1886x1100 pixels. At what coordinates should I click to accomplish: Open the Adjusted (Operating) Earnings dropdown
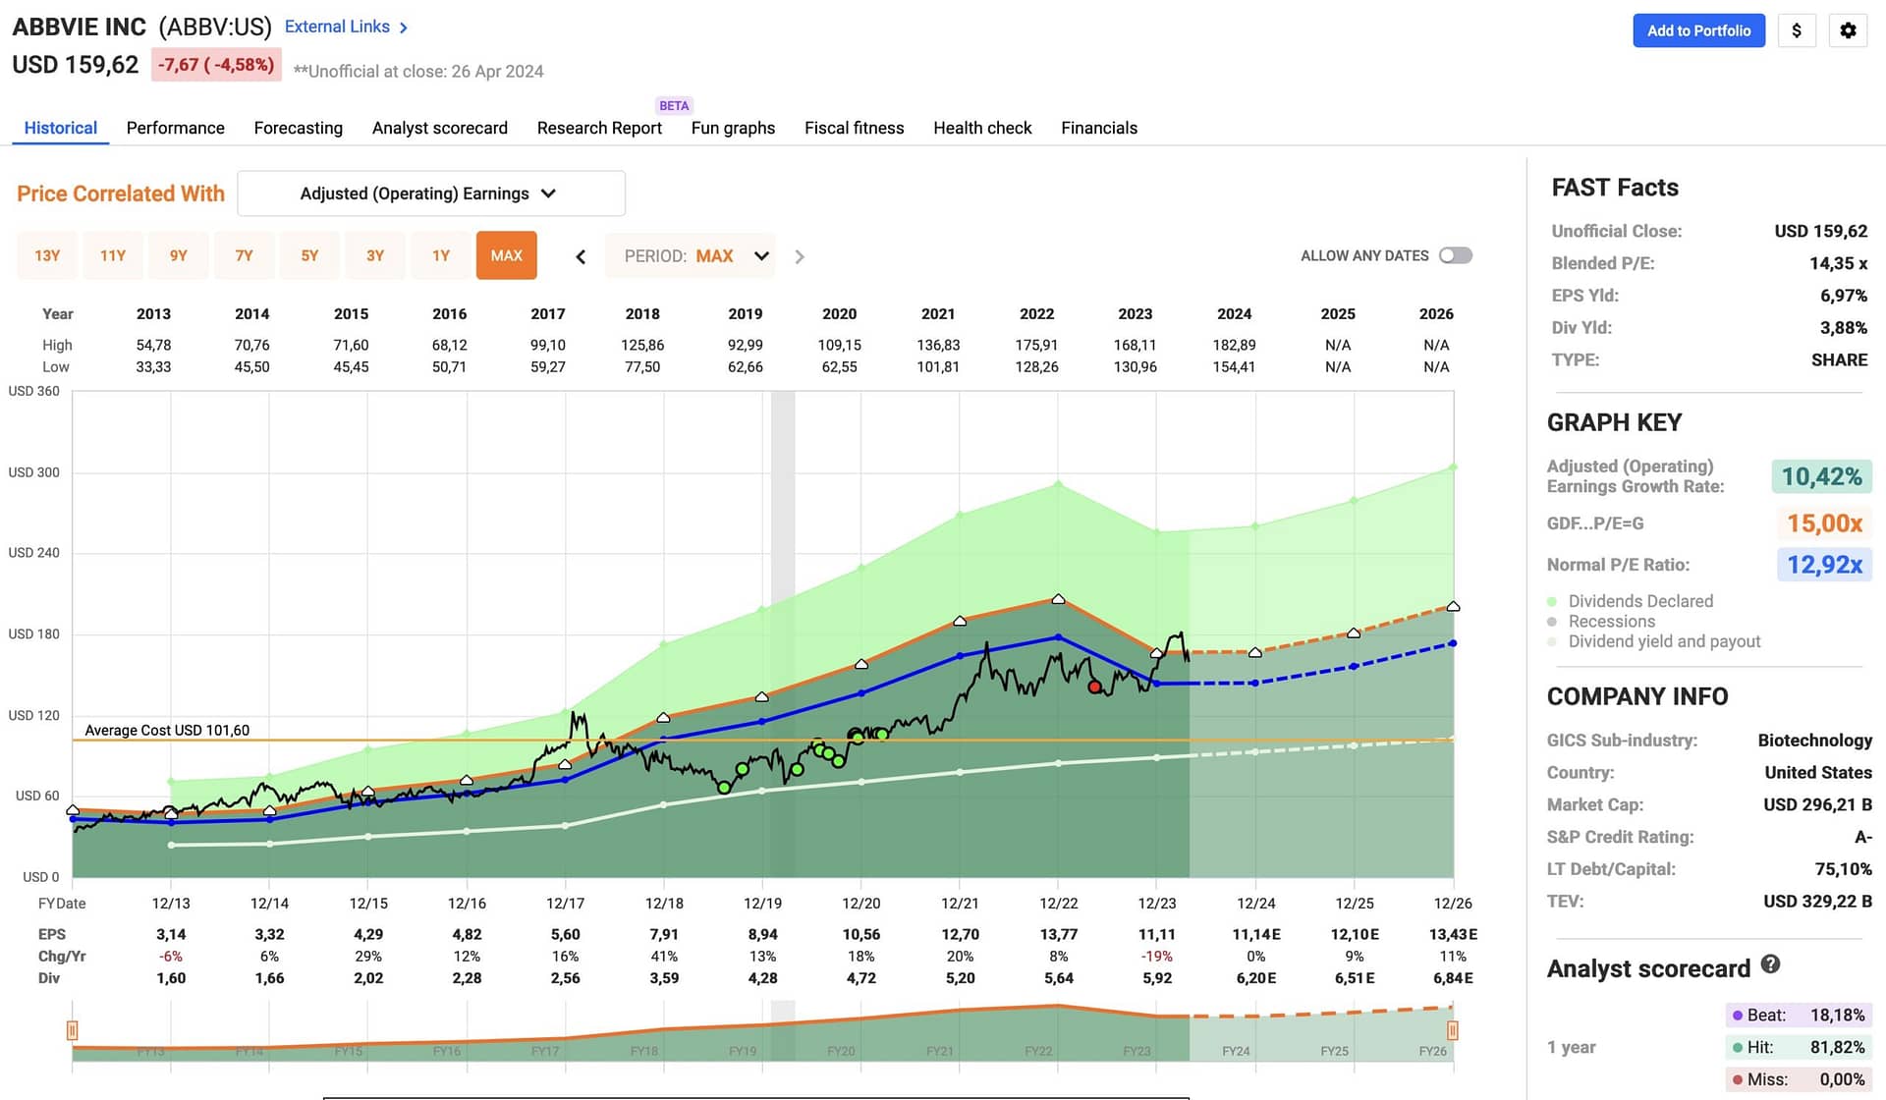[x=431, y=193]
